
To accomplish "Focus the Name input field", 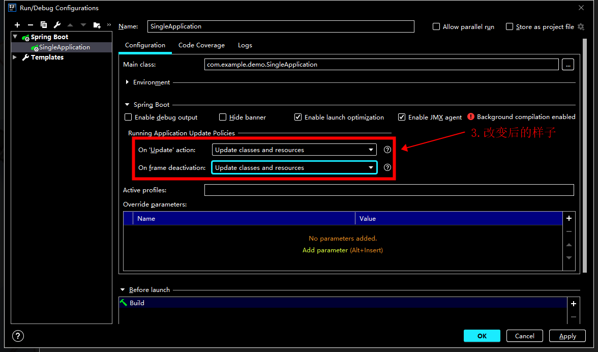I will pos(281,26).
